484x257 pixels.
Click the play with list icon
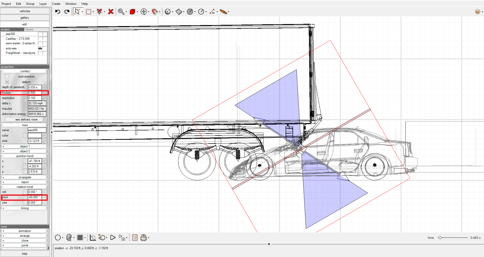point(122,238)
